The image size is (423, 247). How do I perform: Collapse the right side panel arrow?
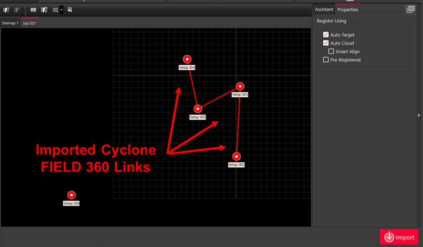(x=419, y=115)
